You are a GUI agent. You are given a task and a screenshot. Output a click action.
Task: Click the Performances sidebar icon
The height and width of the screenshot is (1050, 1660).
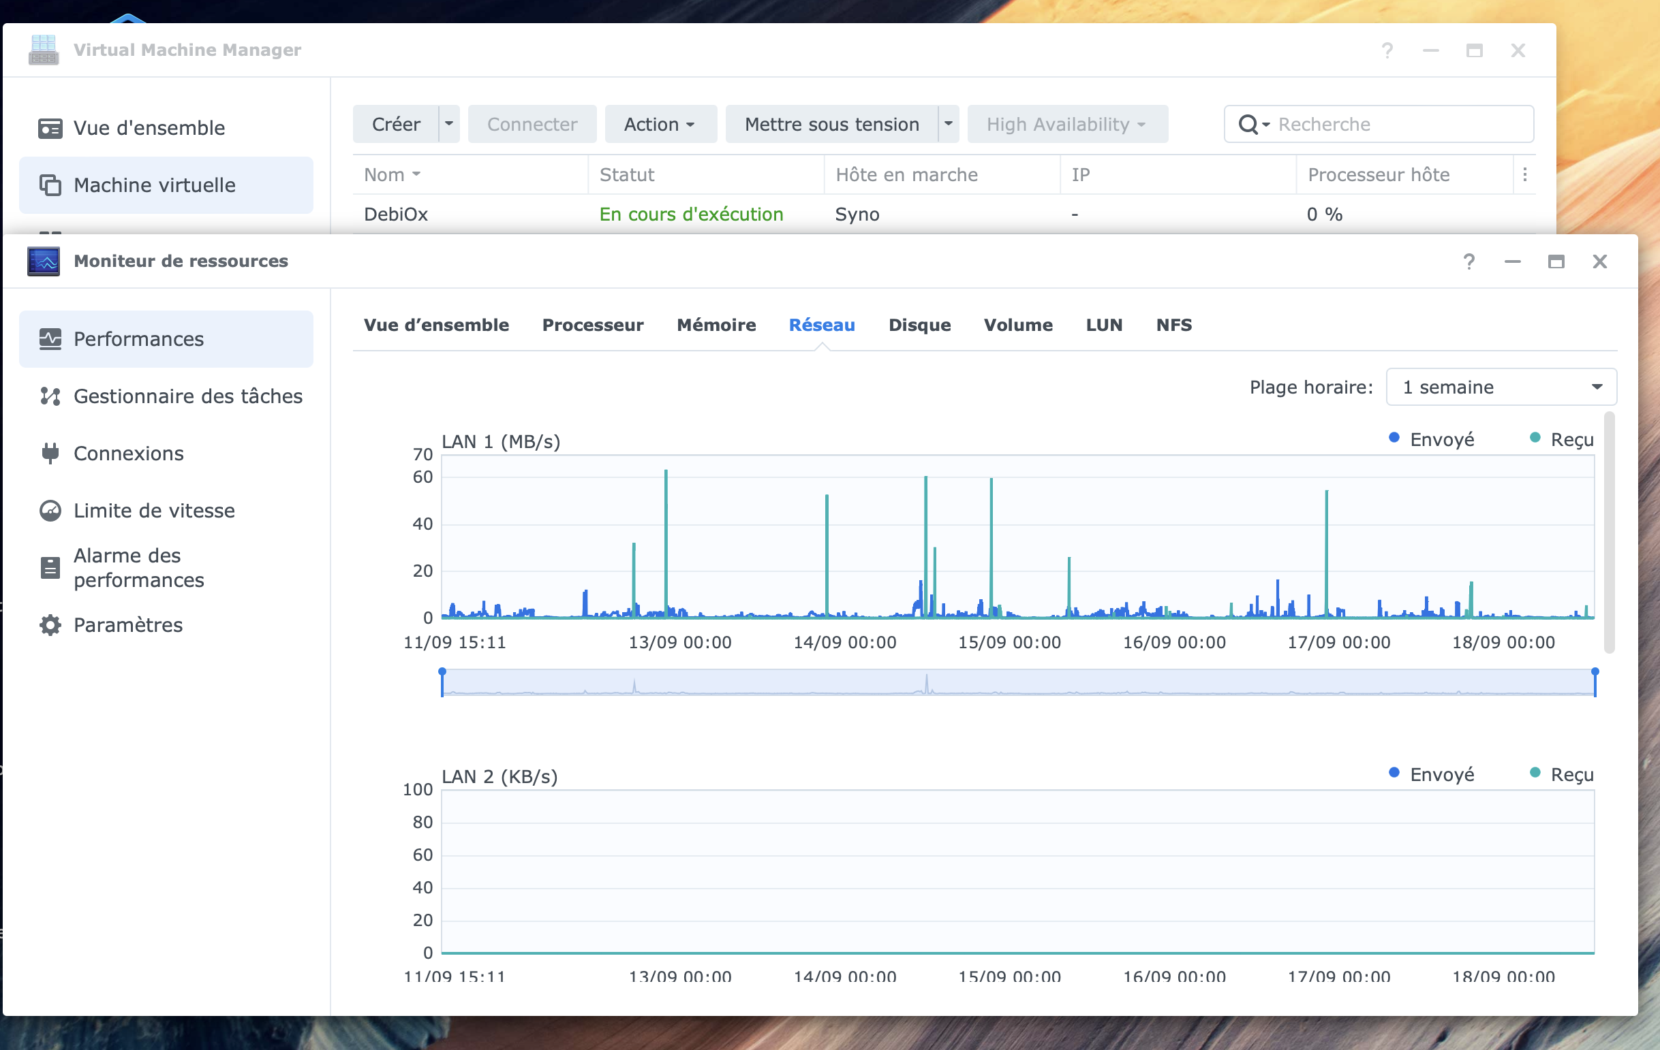50,339
